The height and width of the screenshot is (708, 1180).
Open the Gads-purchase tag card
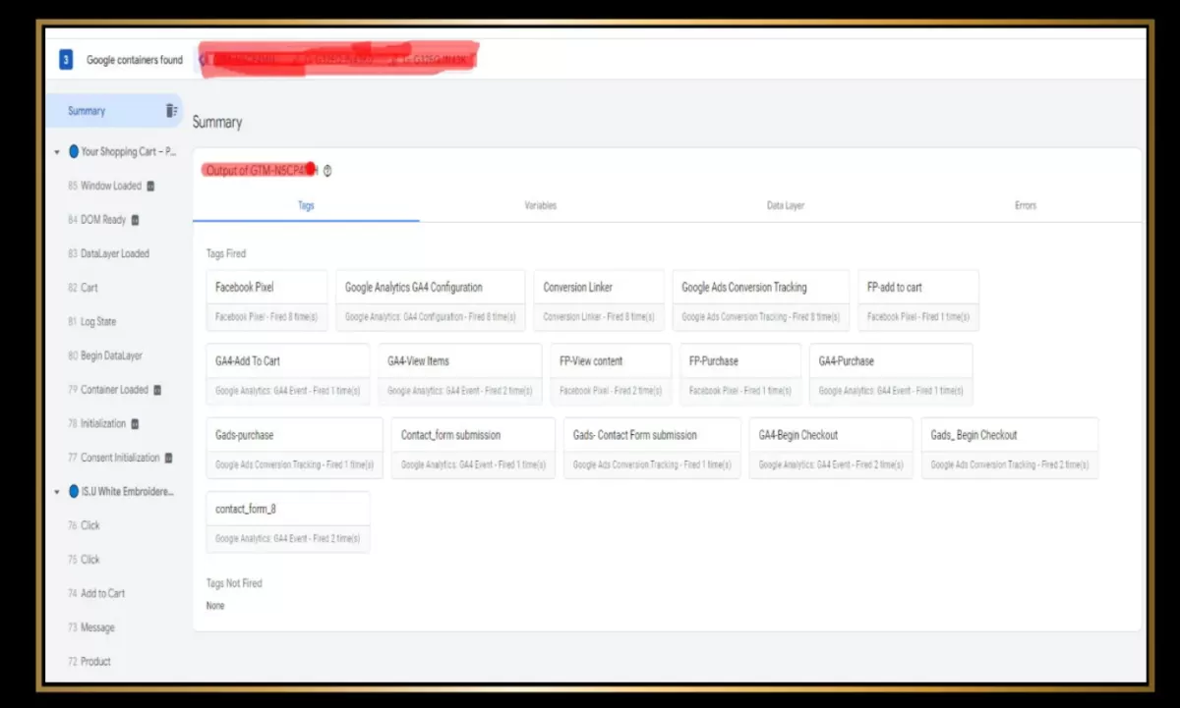click(294, 448)
